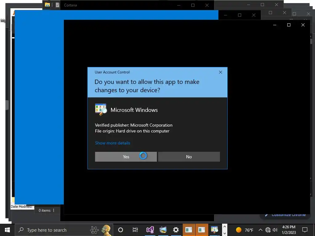The height and width of the screenshot is (236, 315).
Task: Close the User Account Control dialog
Action: [x=220, y=72]
